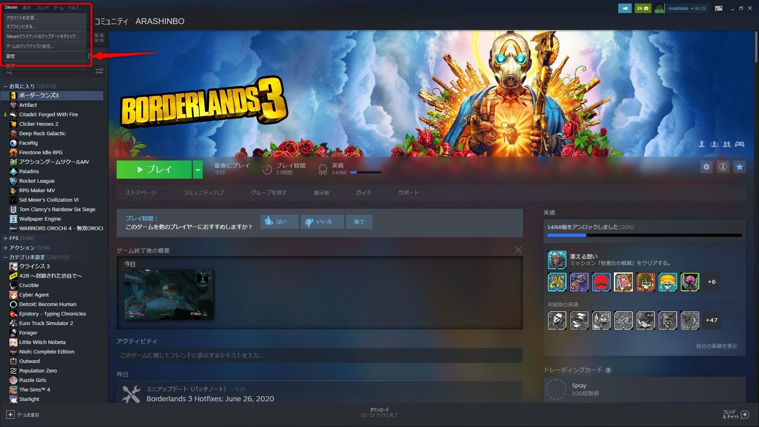Select Euro Truck Simulator 2 entry
This screenshot has height=427, width=759.
pos(46,323)
